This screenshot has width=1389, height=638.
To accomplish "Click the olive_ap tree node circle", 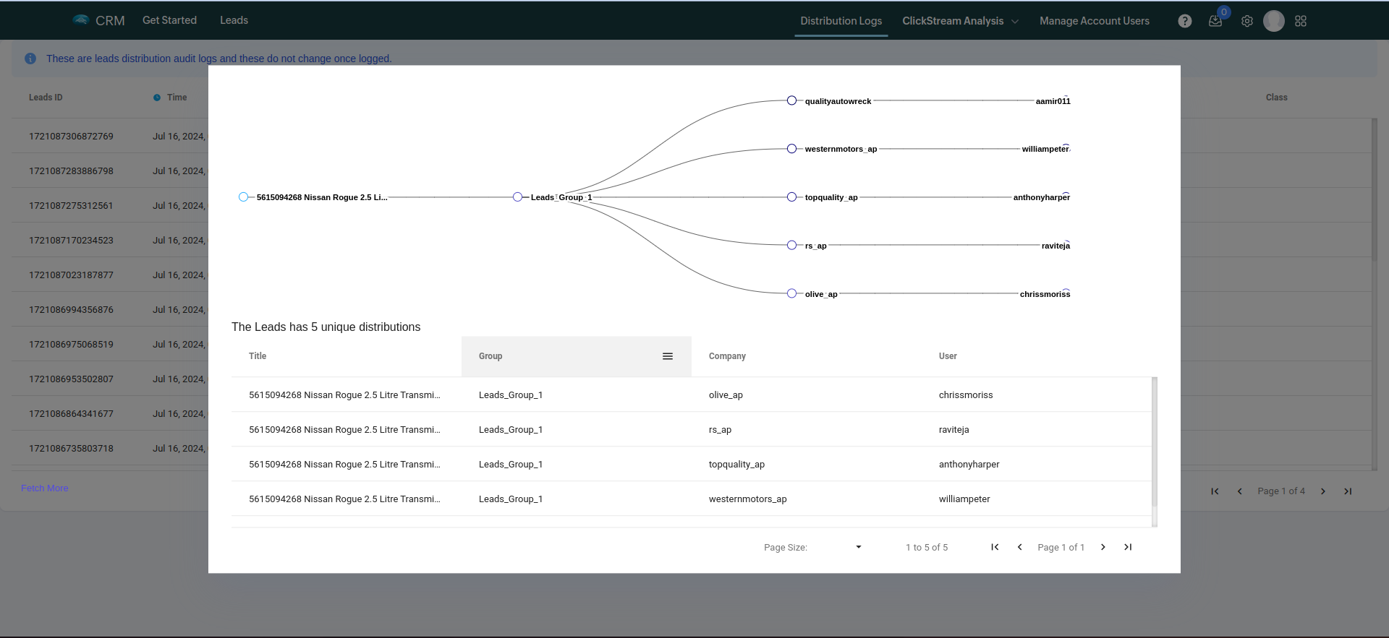I will point(791,293).
